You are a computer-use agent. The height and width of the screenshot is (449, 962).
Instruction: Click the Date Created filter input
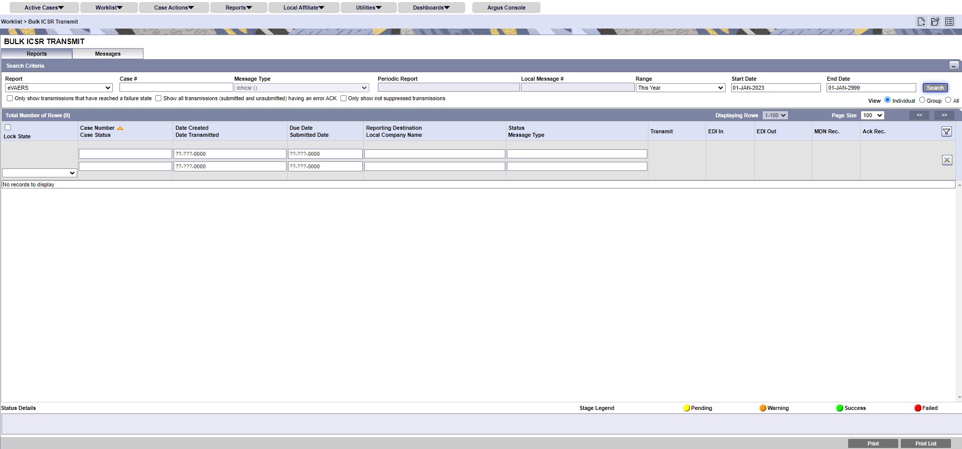pyautogui.click(x=230, y=154)
